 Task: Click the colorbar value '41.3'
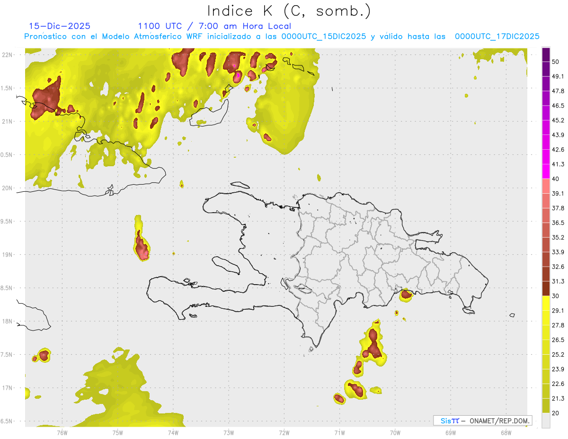pos(558,164)
